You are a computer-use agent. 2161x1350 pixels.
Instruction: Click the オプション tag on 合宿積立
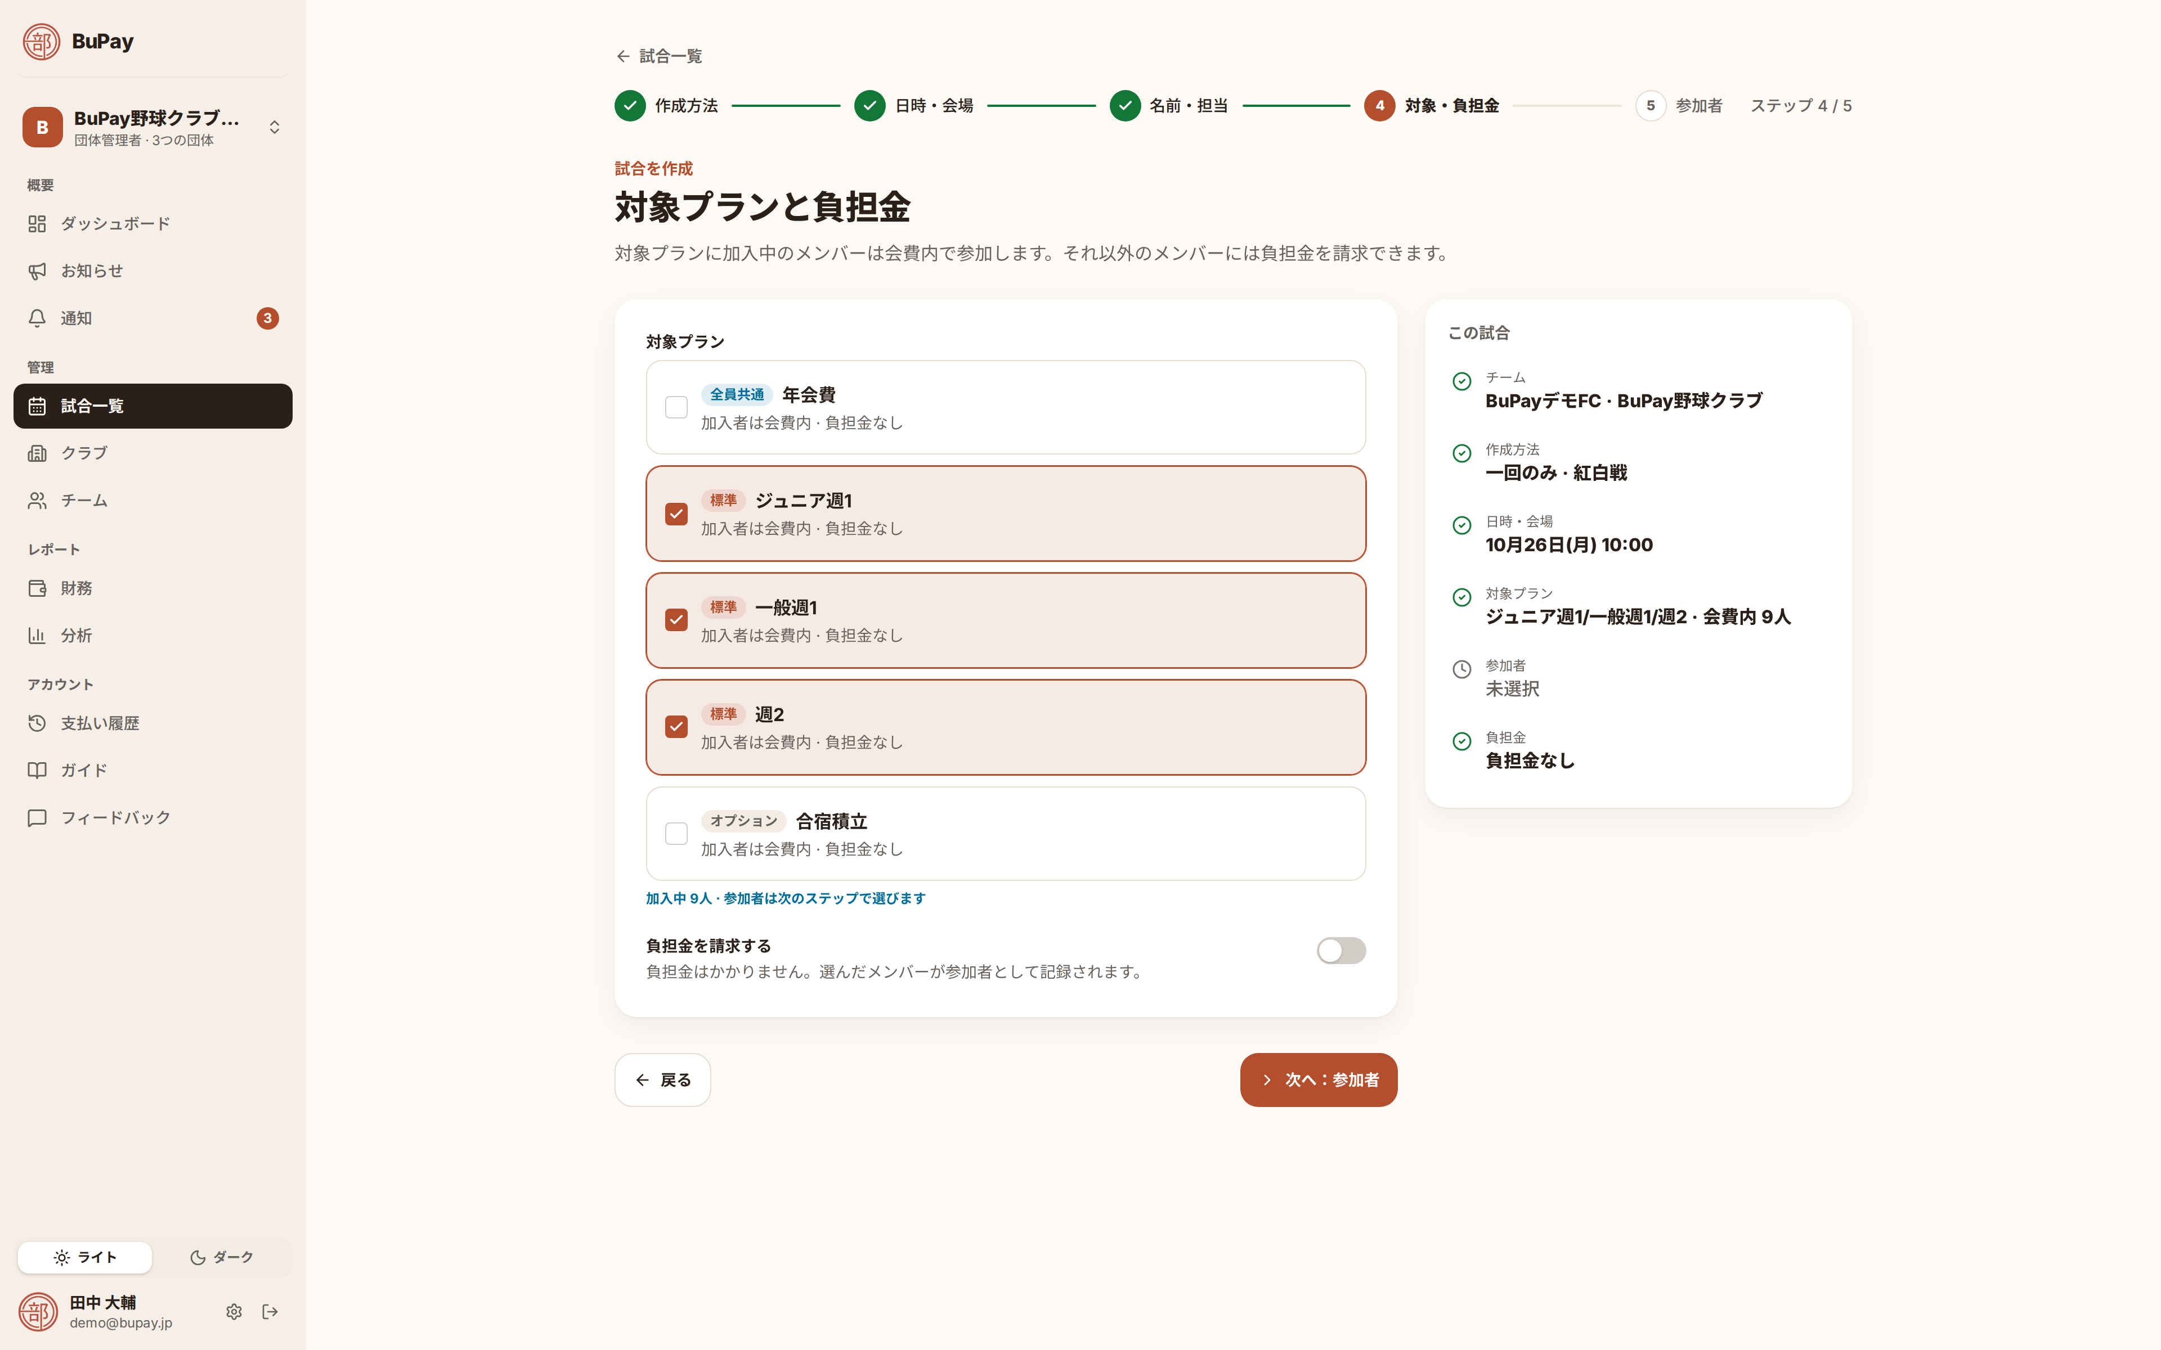click(x=743, y=821)
